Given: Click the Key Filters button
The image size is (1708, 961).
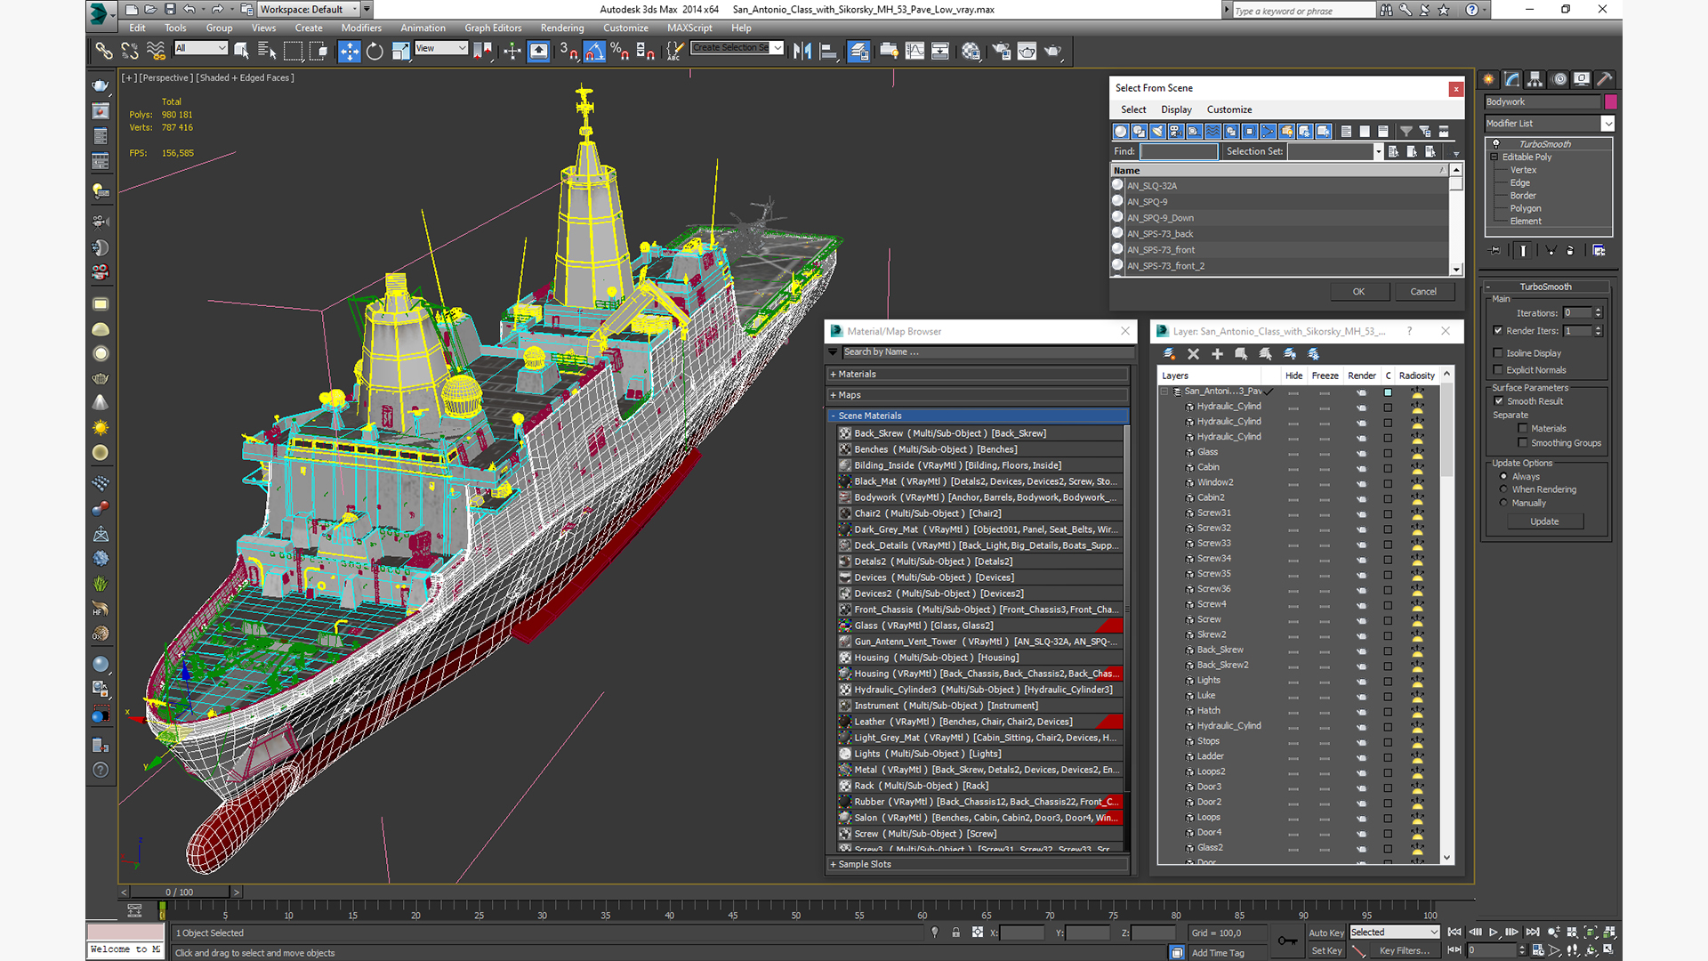Looking at the screenshot, I should click(x=1404, y=950).
